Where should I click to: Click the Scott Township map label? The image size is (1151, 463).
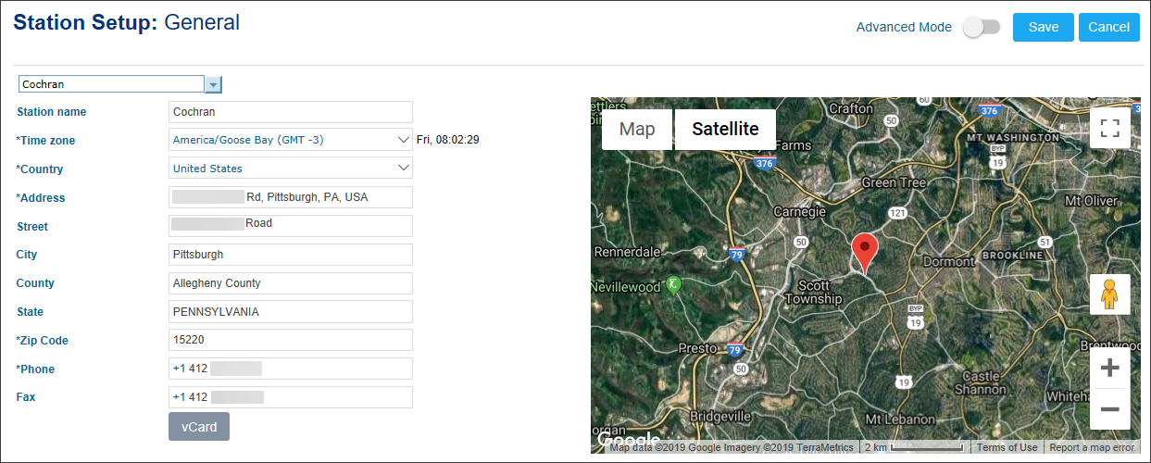[813, 293]
